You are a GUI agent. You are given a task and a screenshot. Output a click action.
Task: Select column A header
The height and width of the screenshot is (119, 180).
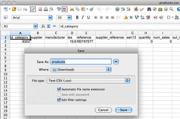[20, 33]
